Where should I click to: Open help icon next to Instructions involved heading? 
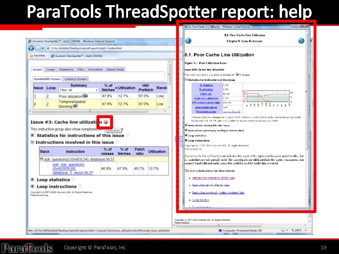coord(117,142)
